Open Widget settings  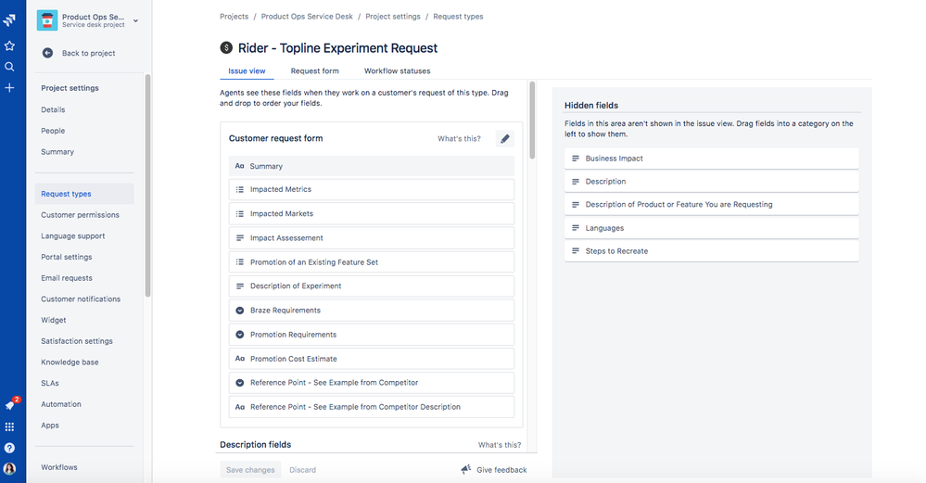coord(54,320)
